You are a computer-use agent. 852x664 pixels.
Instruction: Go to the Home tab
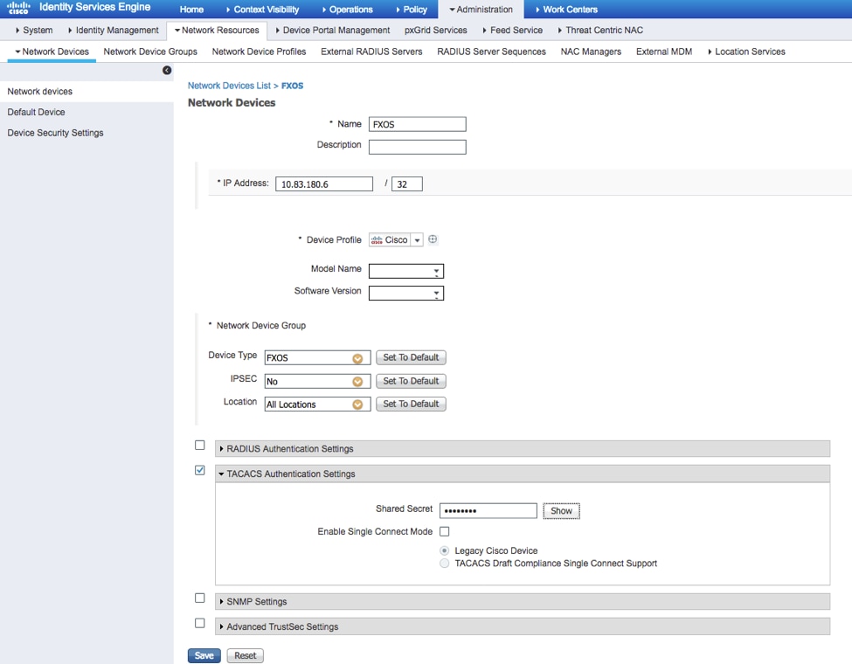(191, 10)
